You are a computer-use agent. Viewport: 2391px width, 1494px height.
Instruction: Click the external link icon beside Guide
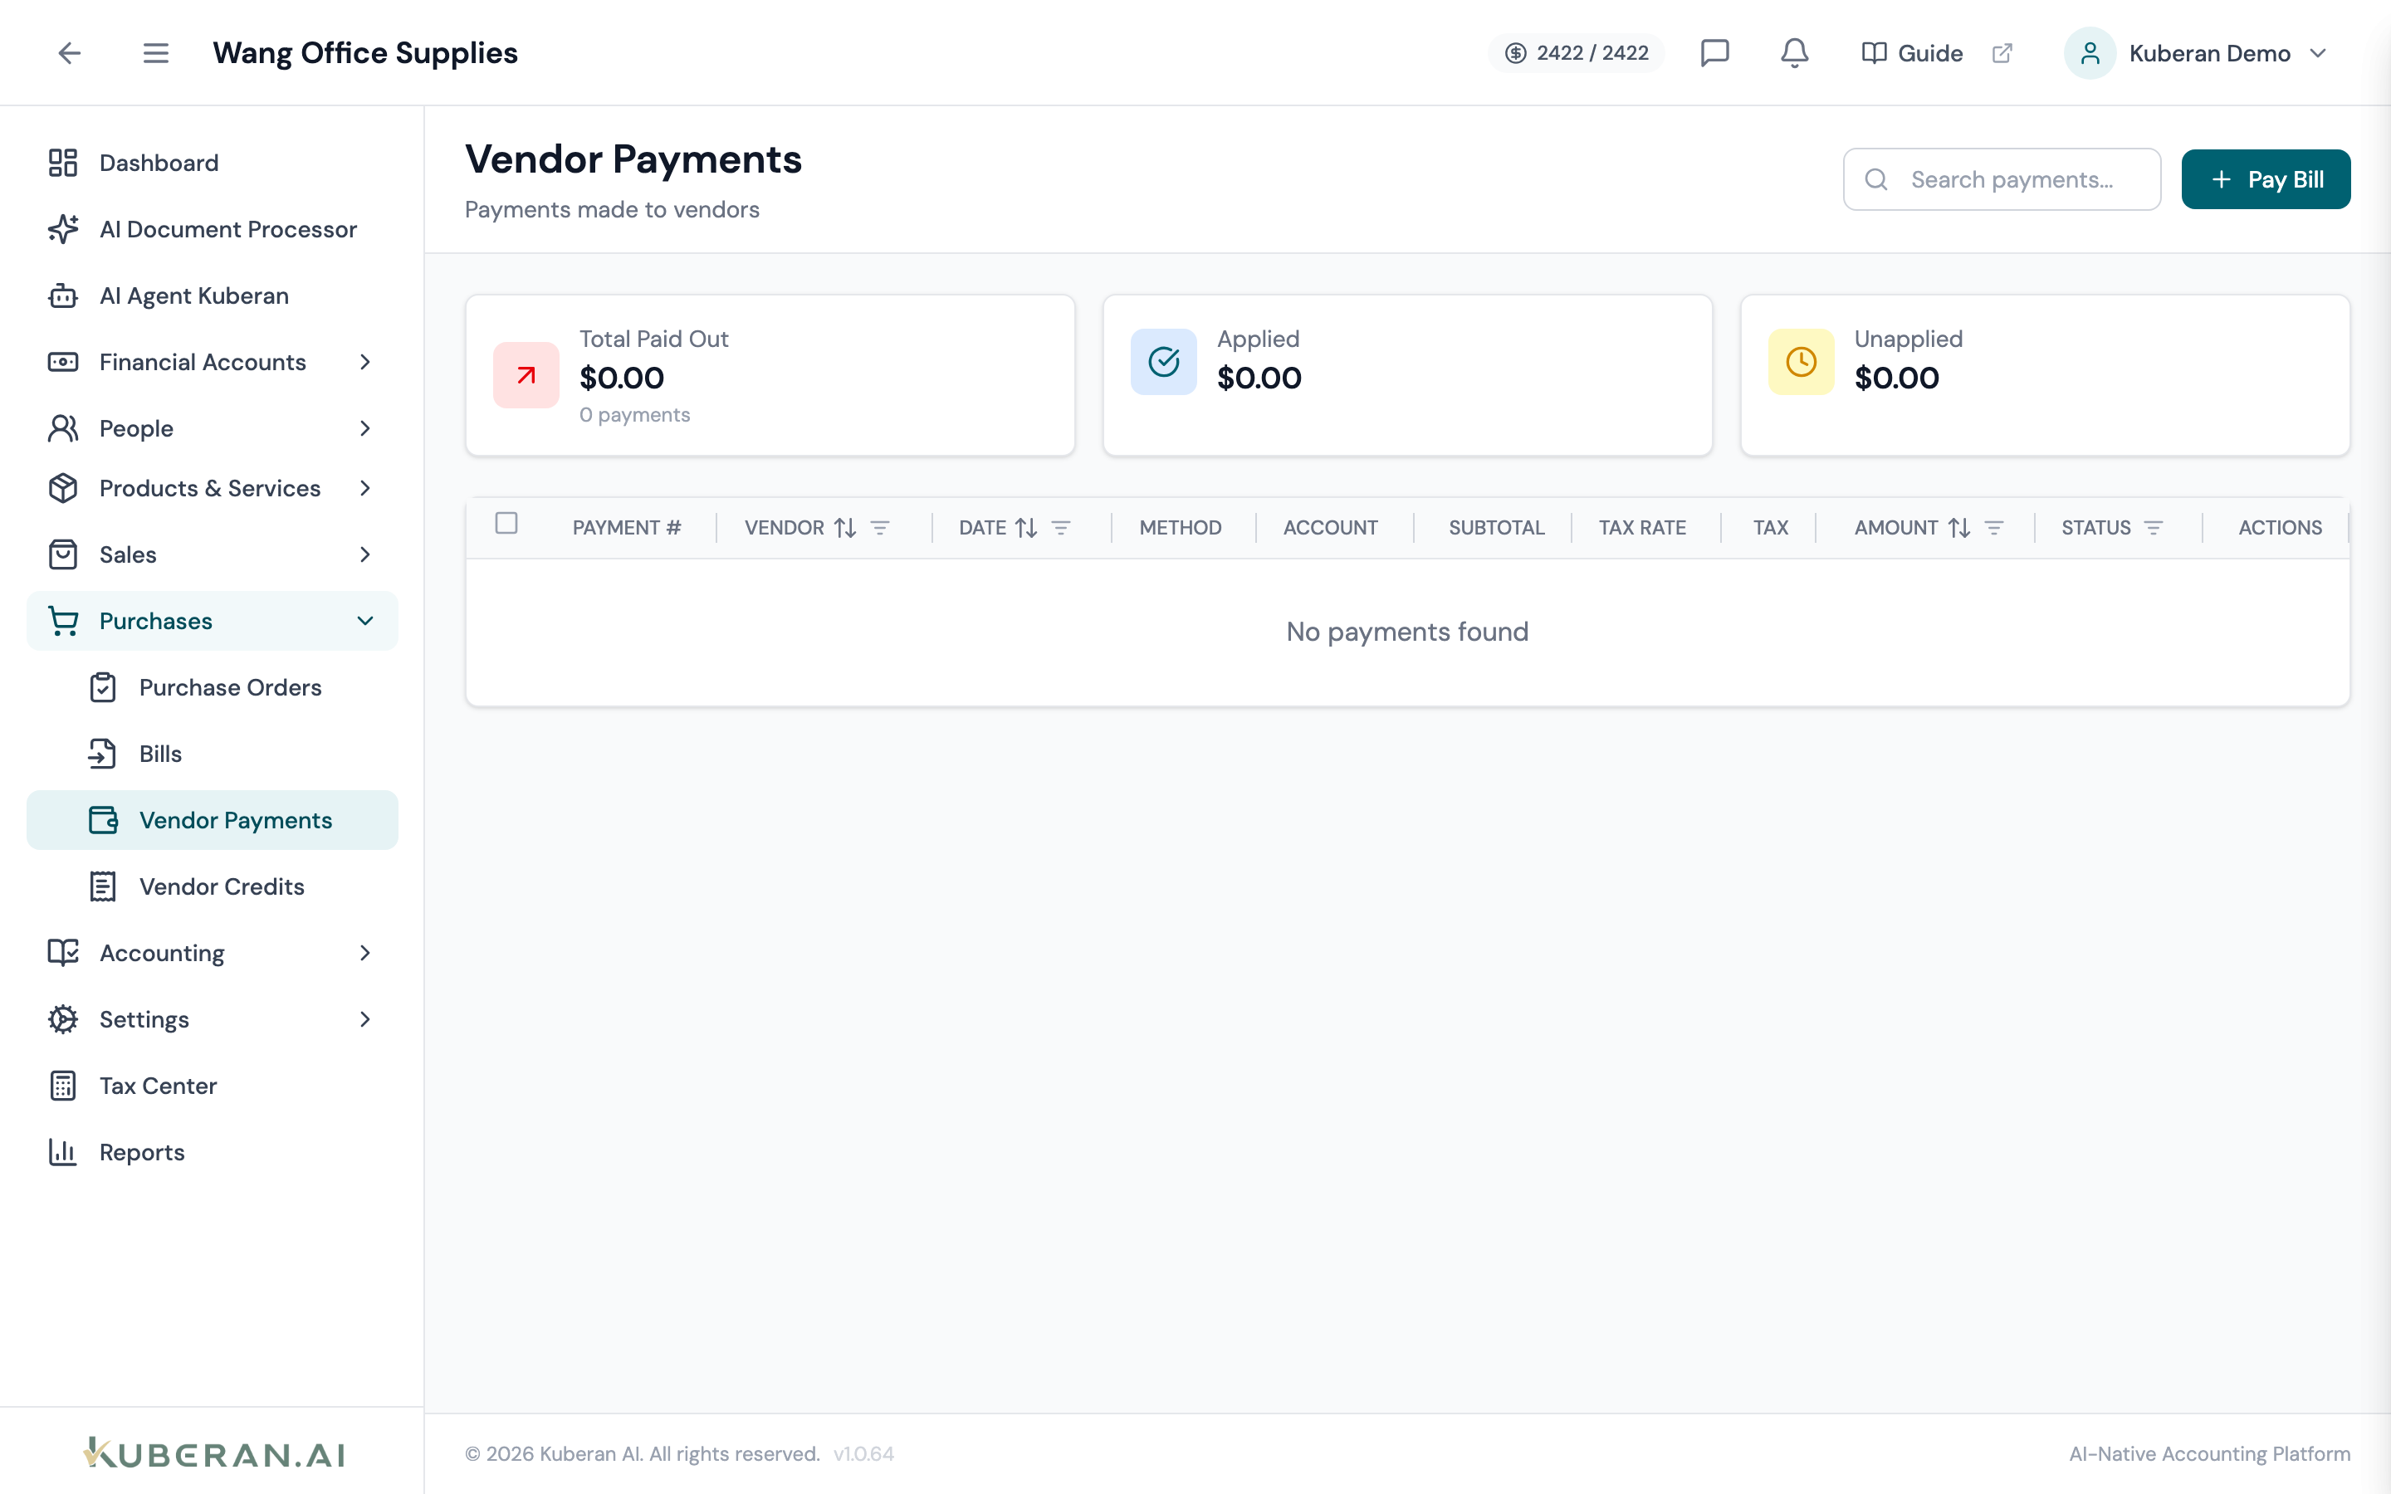(2002, 52)
